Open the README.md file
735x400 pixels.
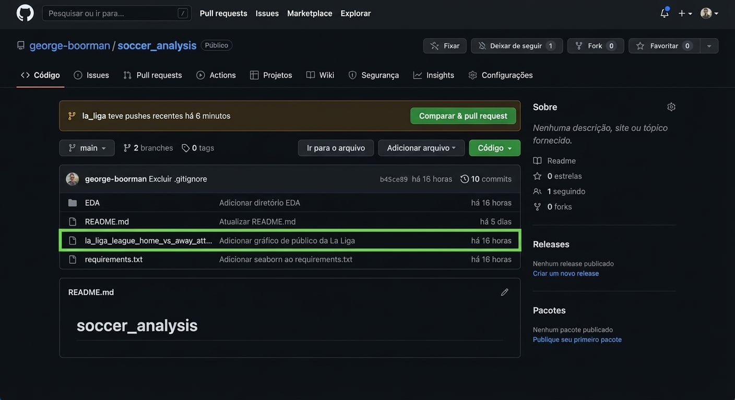(107, 221)
